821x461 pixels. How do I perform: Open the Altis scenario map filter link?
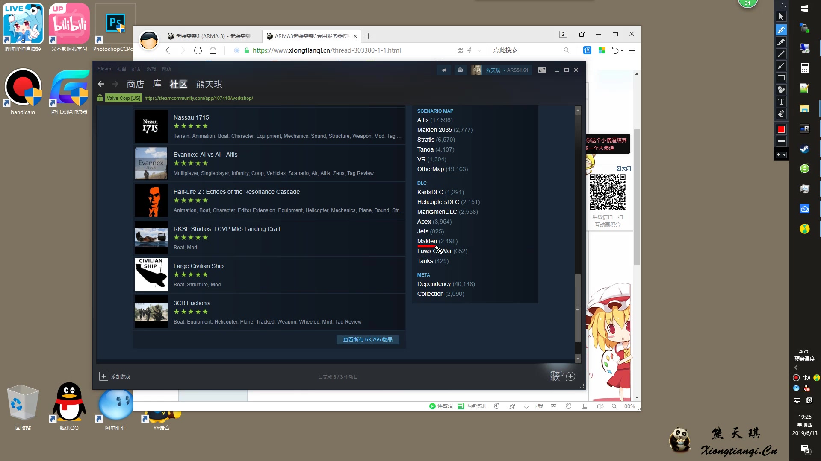[423, 120]
